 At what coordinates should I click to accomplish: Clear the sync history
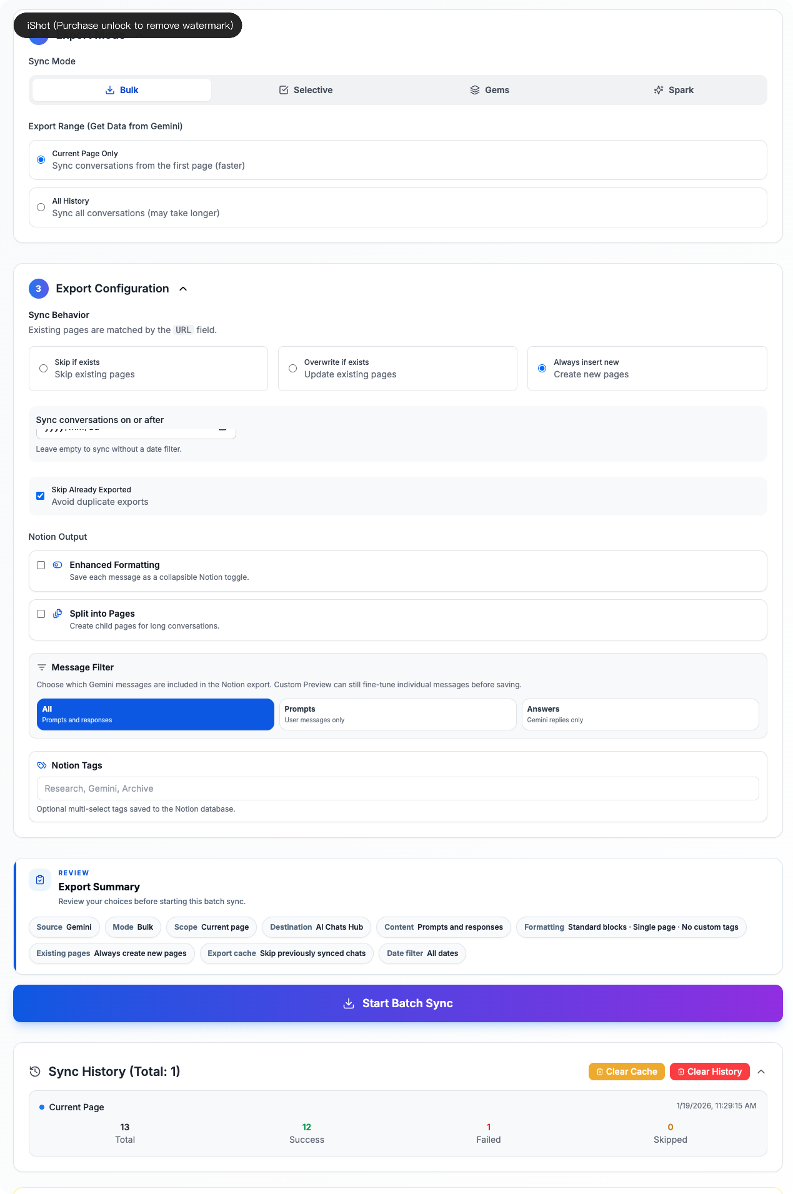click(710, 1072)
